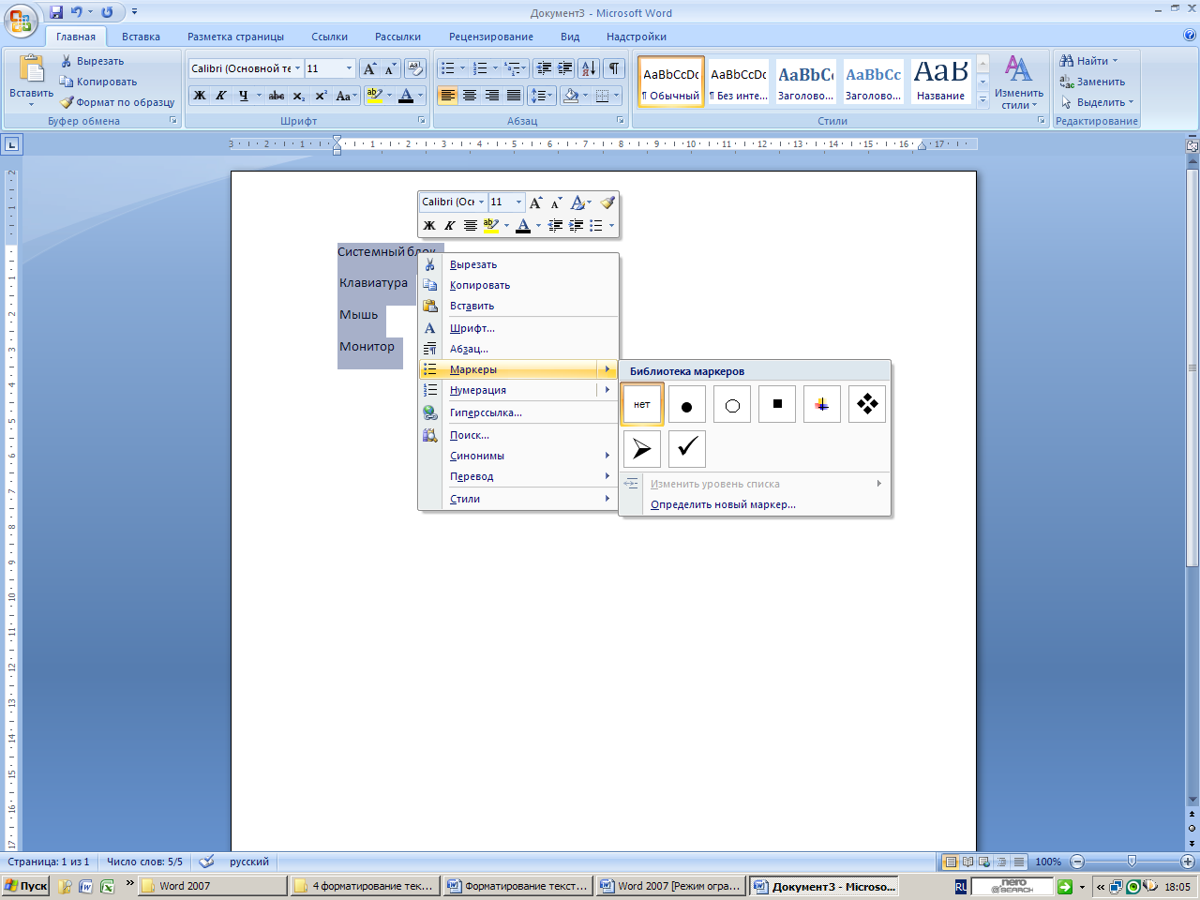Select the arrowhead bullet marker
The width and height of the screenshot is (1200, 900).
(642, 449)
